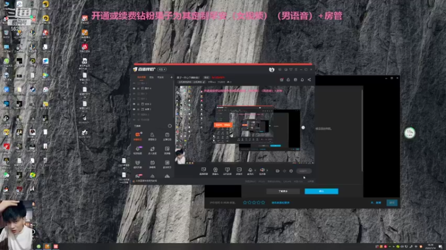Screen dimensions: 446x250
Task: Open the user avatar in the title bar
Action: tap(272, 69)
